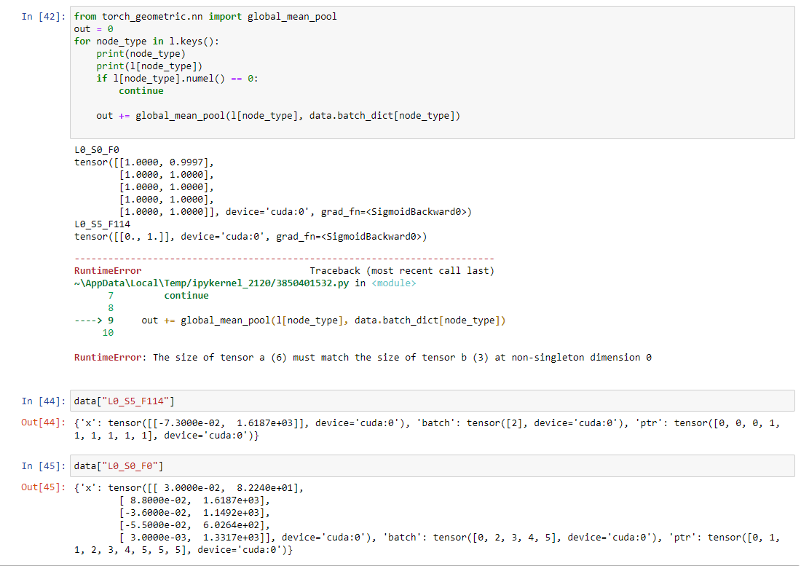
Task: Click the arrow-marked traceback line 9
Action: point(290,321)
